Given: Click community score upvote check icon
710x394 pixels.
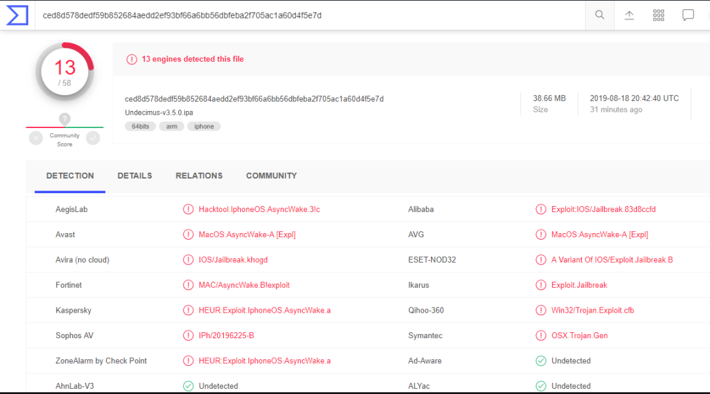Looking at the screenshot, I should click(93, 138).
